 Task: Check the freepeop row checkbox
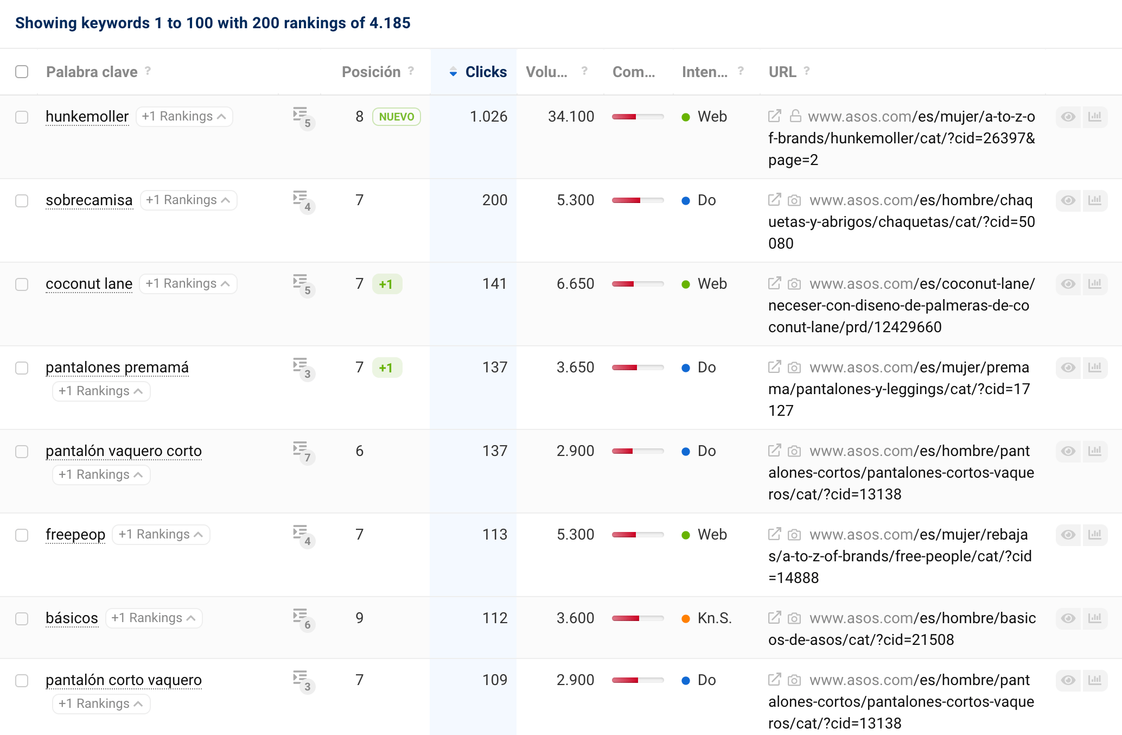(22, 535)
